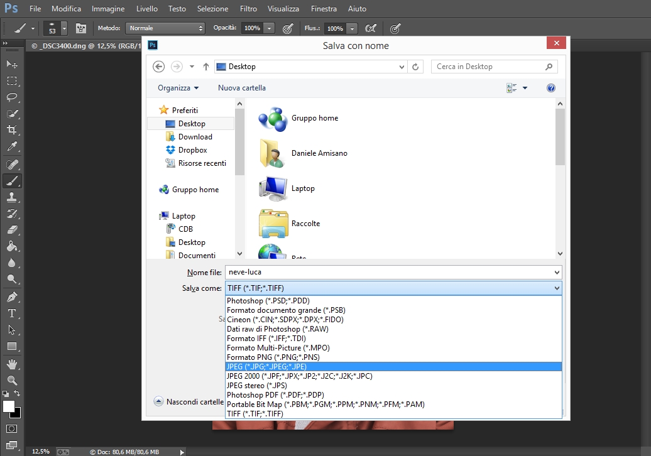Select the Dodge tool
This screenshot has height=456, width=651.
[x=11, y=279]
